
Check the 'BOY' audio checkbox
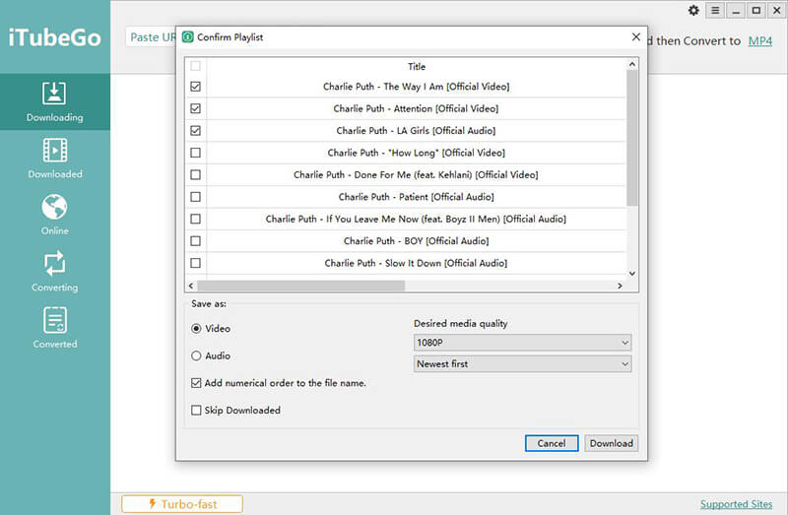tap(195, 241)
